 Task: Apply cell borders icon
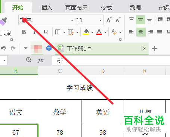tap(58, 32)
